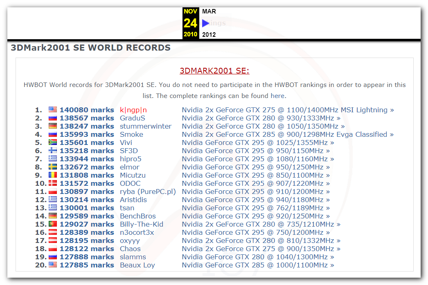This screenshot has width=428, height=285.
Task: View Smoke user profile
Action: (132, 134)
